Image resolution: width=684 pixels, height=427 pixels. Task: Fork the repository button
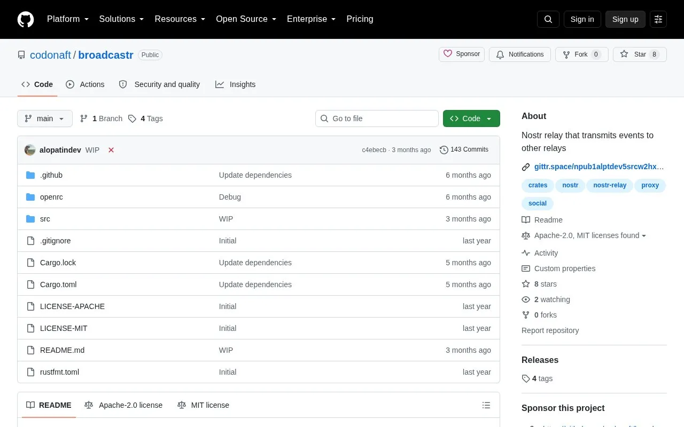pos(582,54)
